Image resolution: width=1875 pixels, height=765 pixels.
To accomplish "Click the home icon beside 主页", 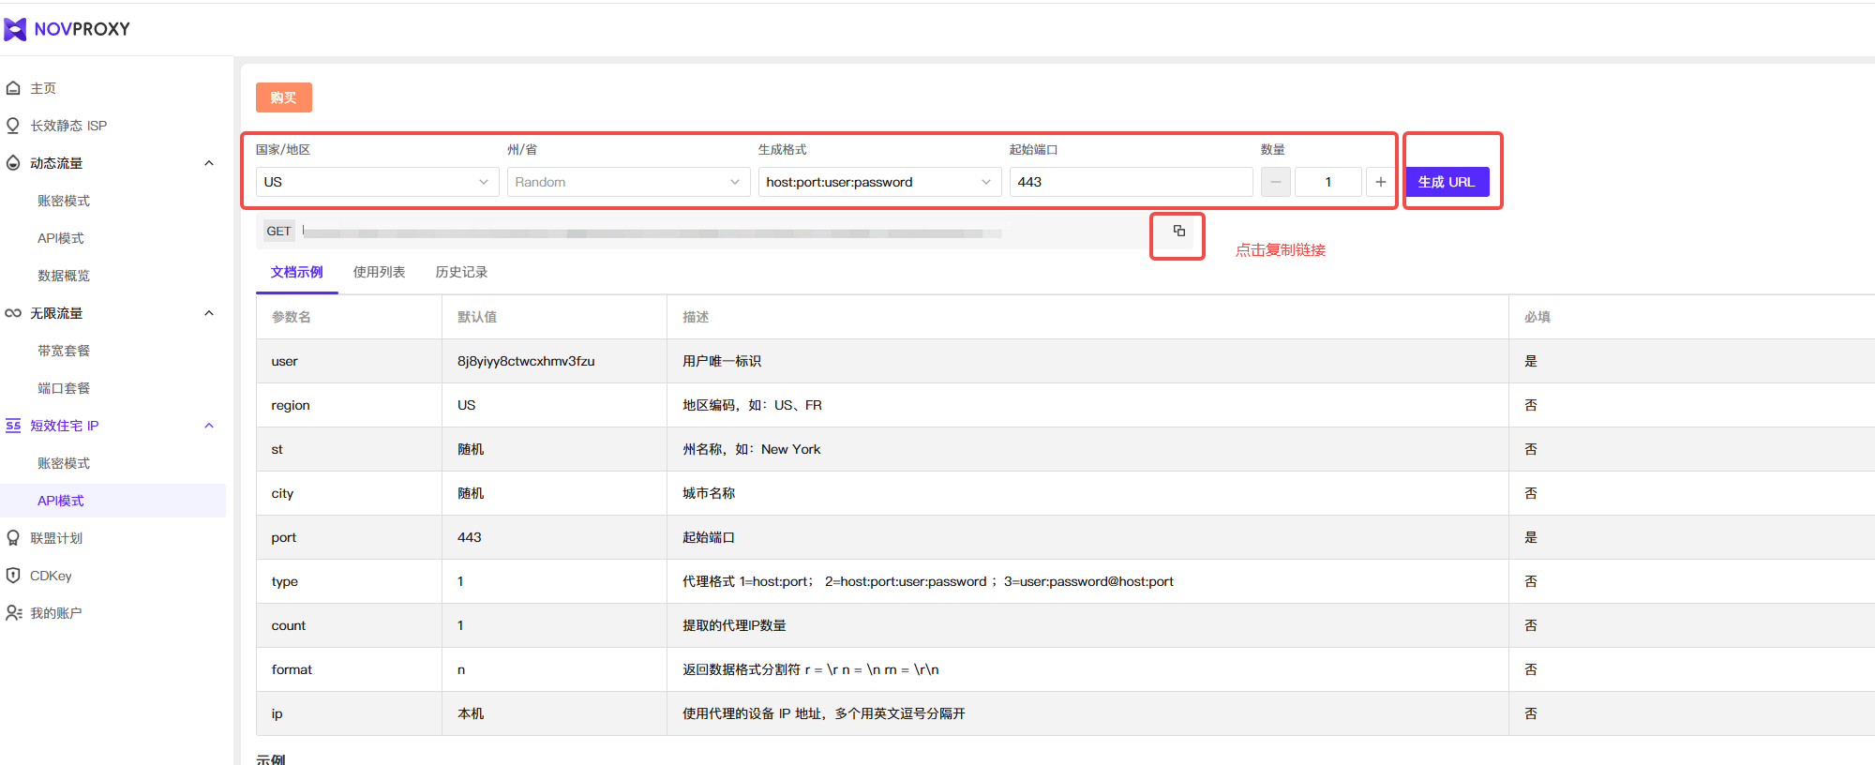I will coord(13,88).
